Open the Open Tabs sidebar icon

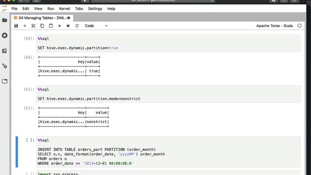click(x=4, y=81)
